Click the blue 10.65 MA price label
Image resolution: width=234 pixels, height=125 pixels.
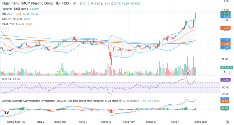226,47
